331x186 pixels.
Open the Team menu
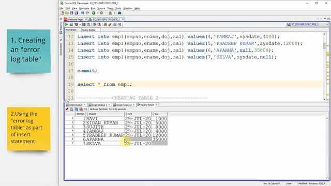(110, 8)
